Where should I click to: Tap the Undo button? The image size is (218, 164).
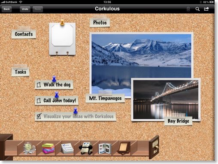(25, 9)
